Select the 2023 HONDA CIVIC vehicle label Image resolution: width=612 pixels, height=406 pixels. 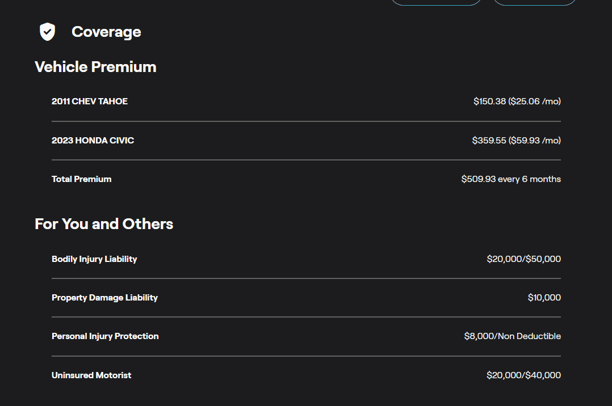pyautogui.click(x=93, y=140)
